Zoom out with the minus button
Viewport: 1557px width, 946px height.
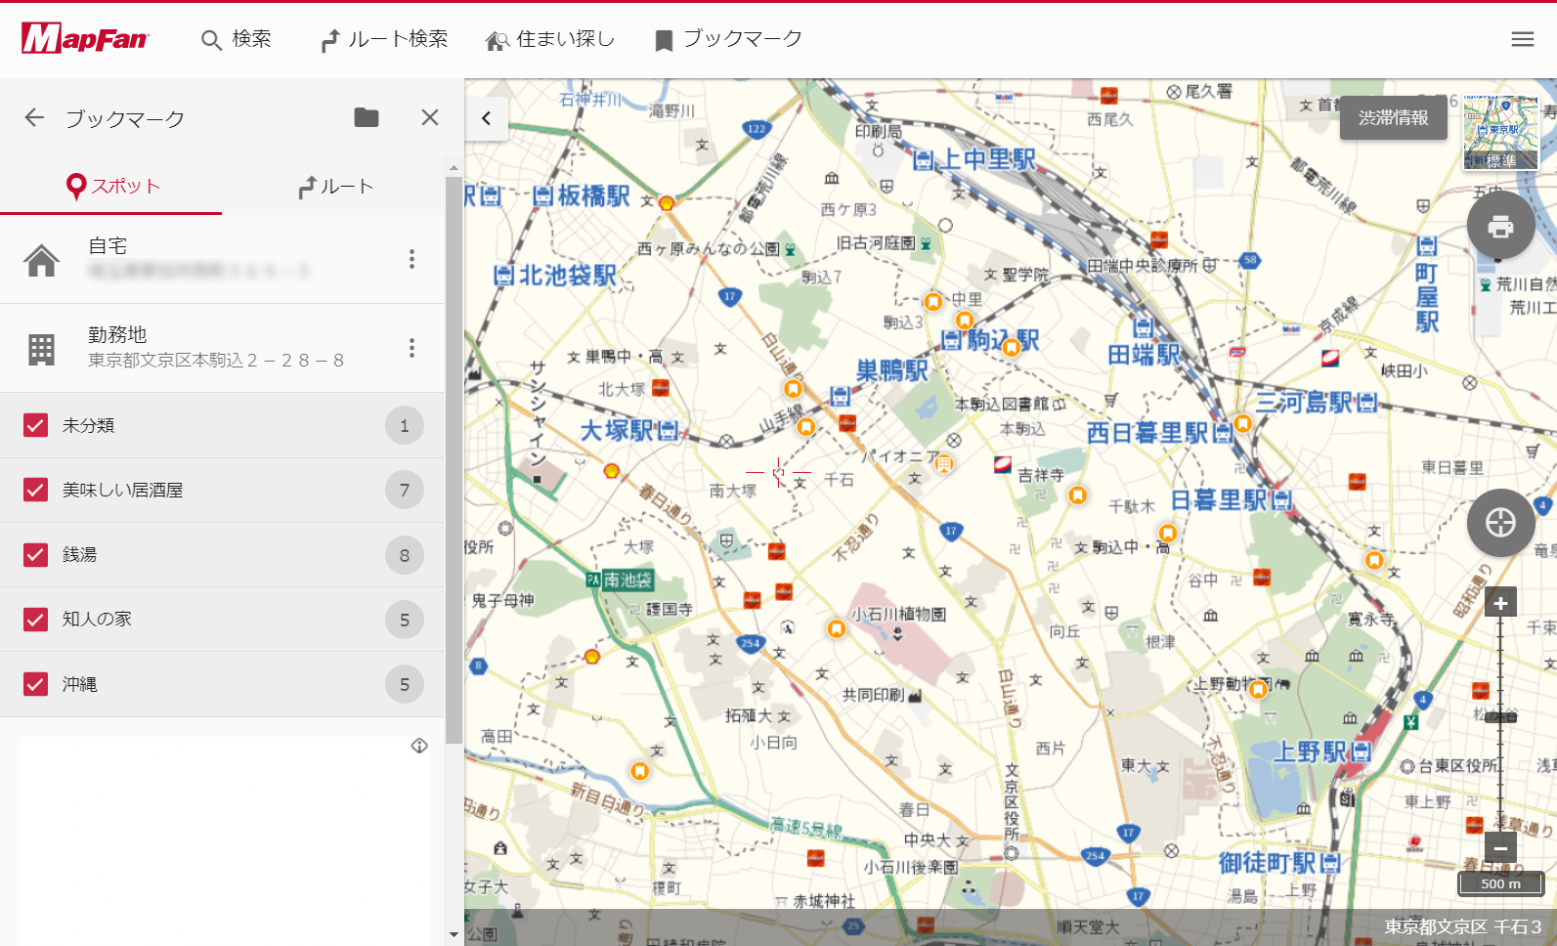(1500, 847)
